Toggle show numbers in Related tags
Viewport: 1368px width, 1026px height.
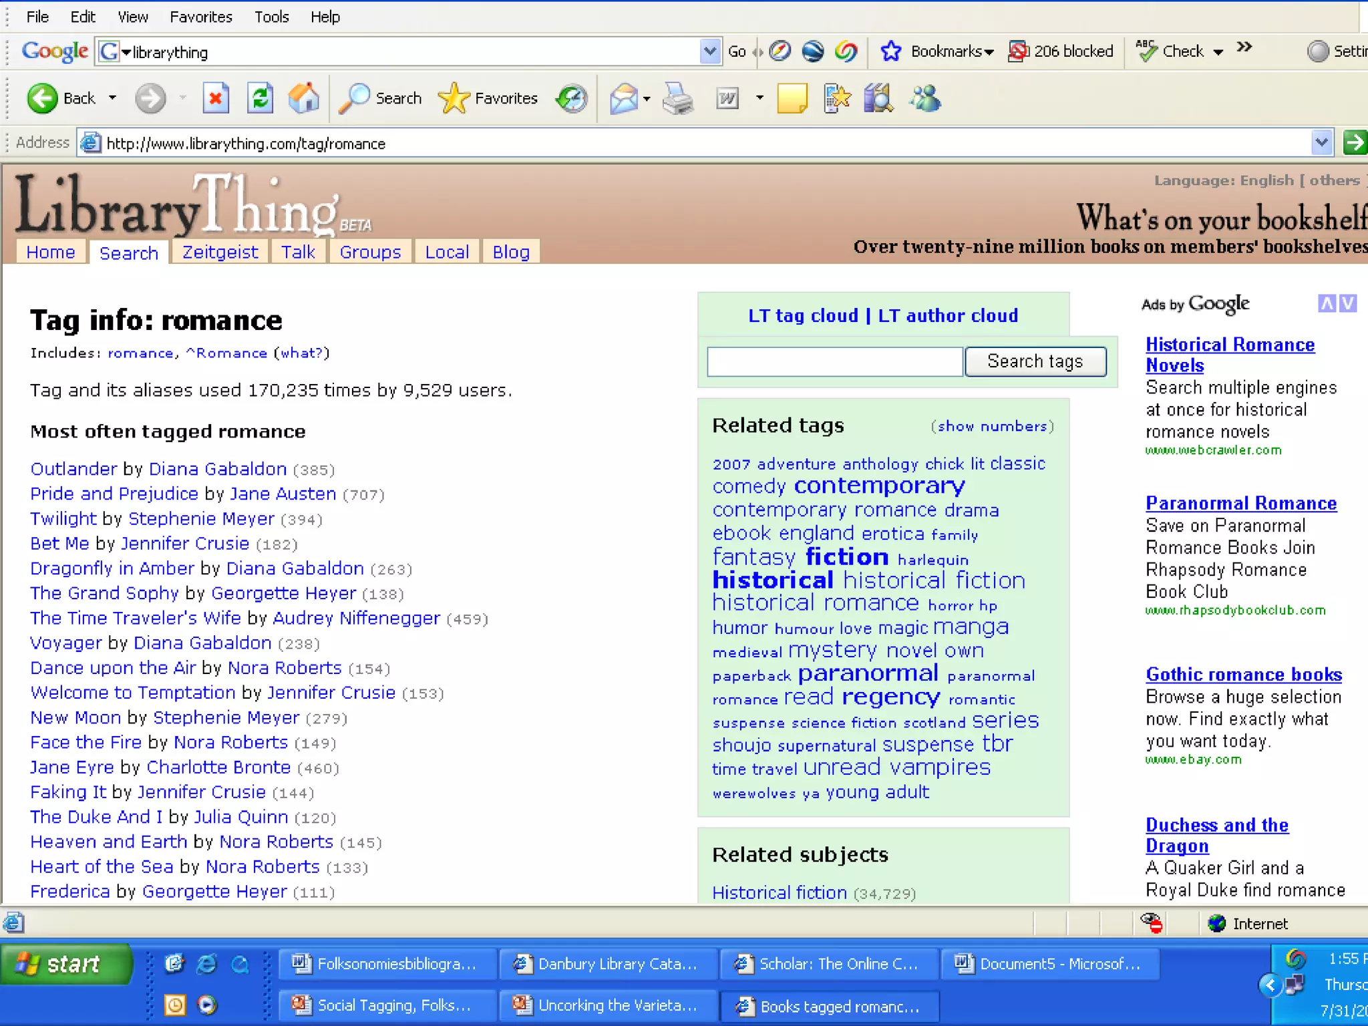coord(992,426)
